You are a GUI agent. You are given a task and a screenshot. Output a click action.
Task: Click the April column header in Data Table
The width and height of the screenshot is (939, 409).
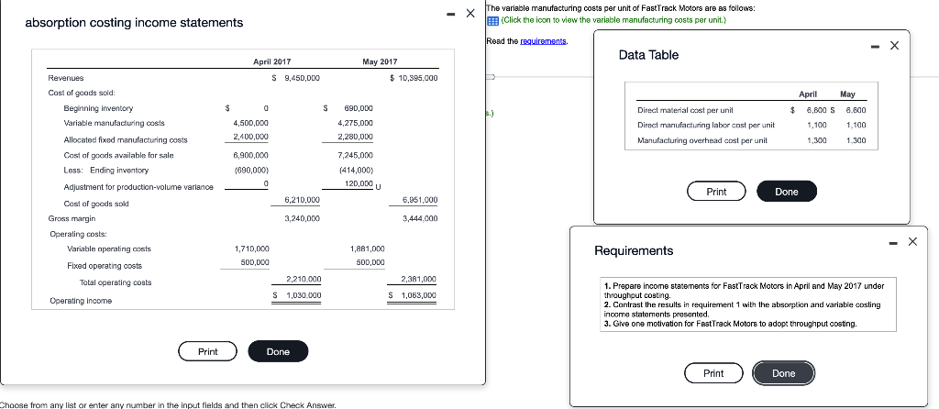807,94
